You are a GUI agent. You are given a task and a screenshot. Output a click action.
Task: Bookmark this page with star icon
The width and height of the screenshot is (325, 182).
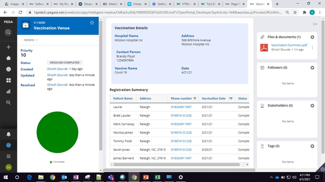tap(295, 12)
